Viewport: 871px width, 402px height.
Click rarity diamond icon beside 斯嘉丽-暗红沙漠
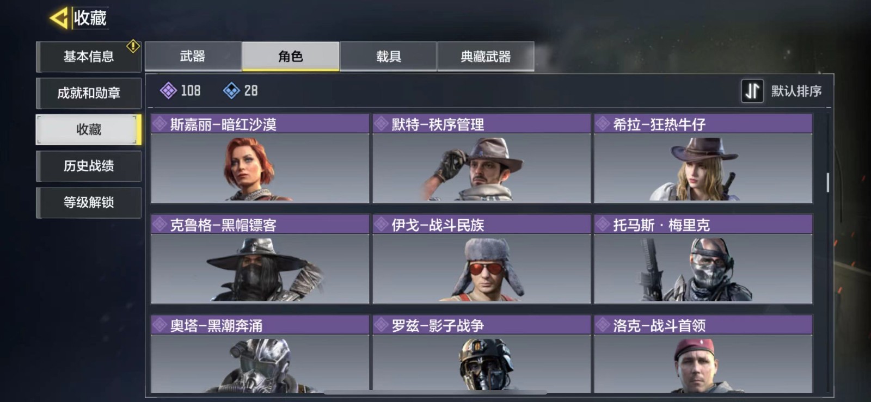click(160, 124)
